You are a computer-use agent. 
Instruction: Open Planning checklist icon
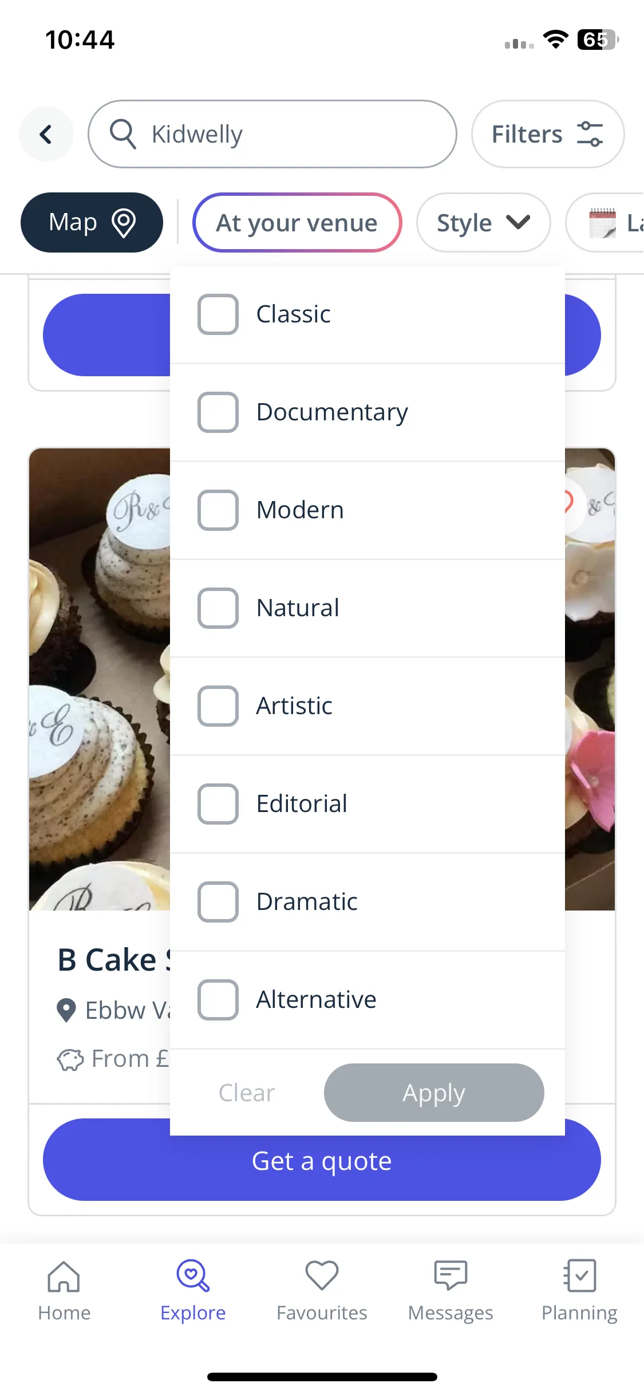pos(579,1275)
